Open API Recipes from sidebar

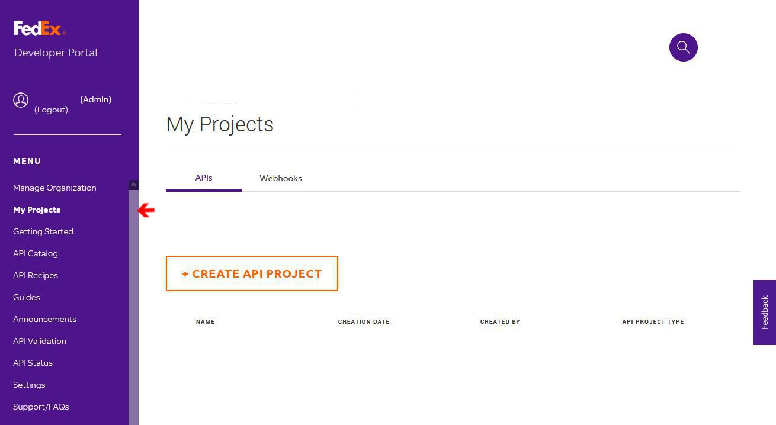tap(36, 275)
